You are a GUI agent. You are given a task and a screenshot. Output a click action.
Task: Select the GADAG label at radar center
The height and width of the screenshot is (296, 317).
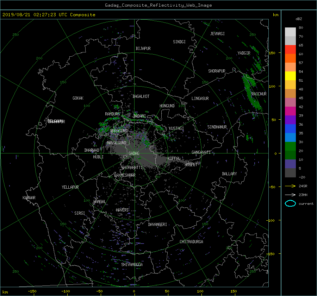click(134, 153)
